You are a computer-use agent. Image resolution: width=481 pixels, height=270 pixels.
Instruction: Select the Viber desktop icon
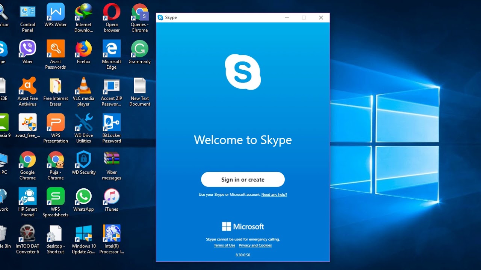pos(27,52)
